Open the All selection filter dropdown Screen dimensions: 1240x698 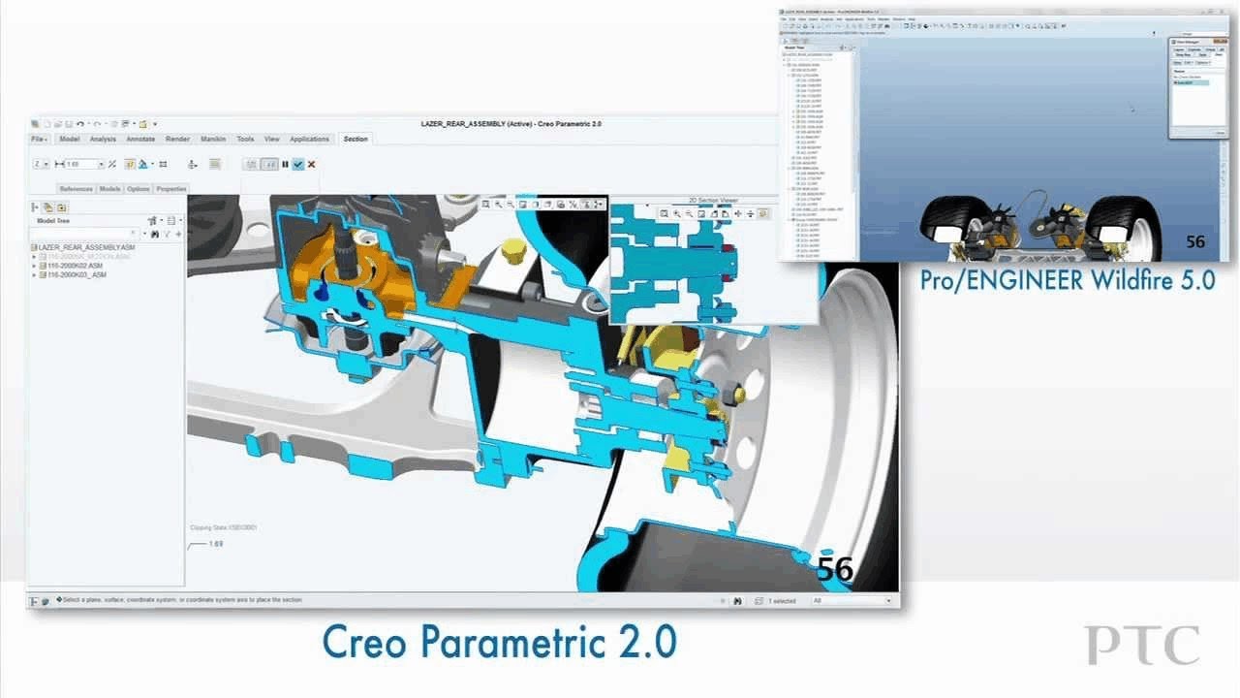(x=852, y=600)
